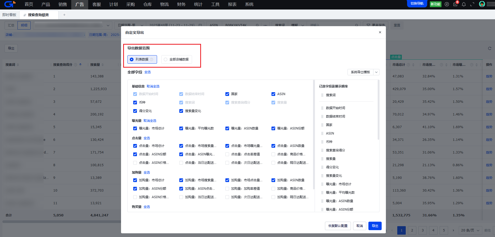Click the plus icon to add new tab
Viewport: 495px width, 237px height.
tap(64, 15)
